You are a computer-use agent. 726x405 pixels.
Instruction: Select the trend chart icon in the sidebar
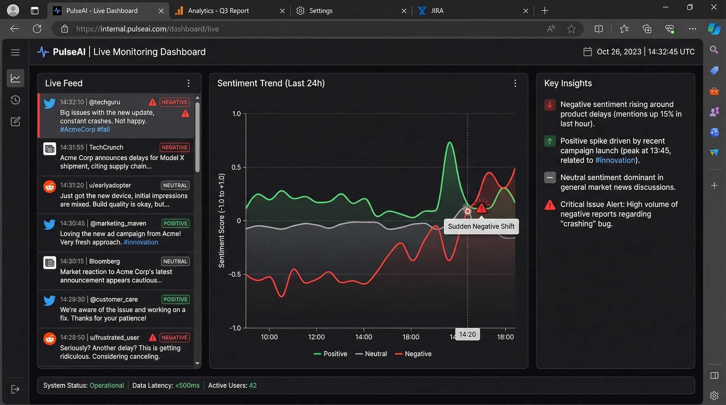[15, 78]
